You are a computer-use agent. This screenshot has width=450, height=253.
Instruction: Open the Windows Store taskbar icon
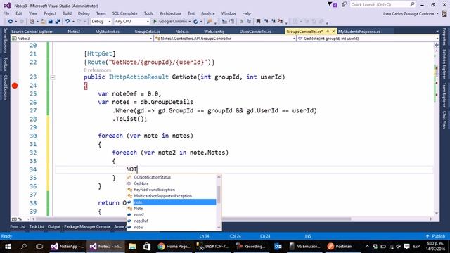coord(147,247)
